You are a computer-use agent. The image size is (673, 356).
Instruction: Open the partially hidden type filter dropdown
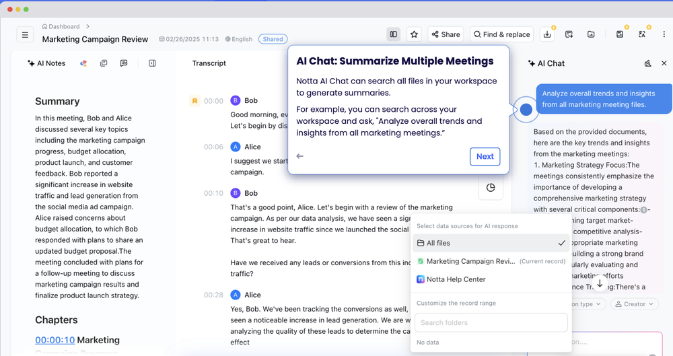click(588, 304)
